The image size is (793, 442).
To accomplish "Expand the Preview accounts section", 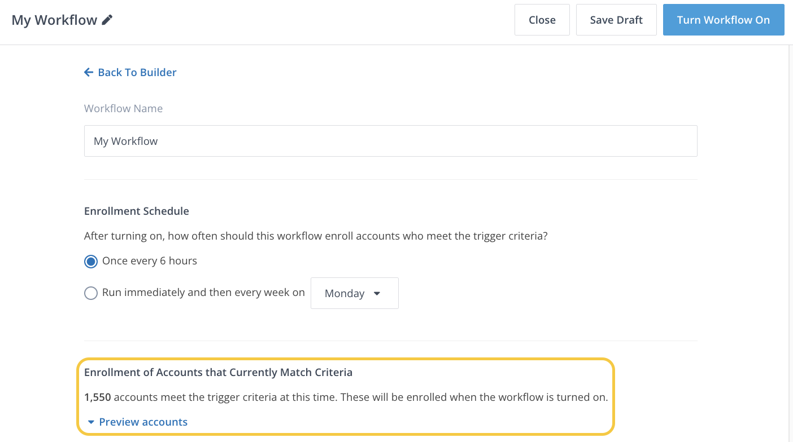I will tap(143, 422).
